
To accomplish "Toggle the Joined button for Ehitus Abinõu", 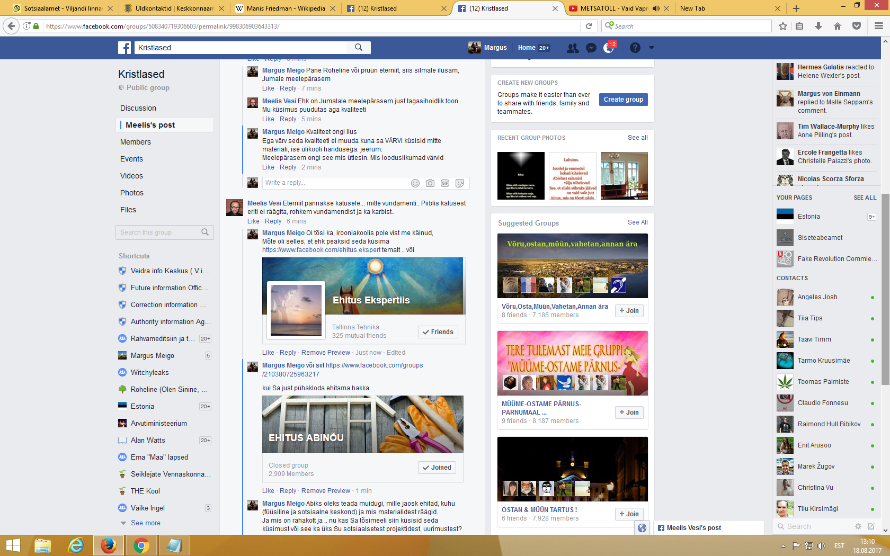I will pos(437,468).
